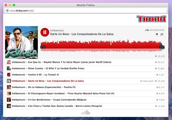Click the 4:02 total duration label
Screen dimensions: 172x120
click(x=162, y=47)
